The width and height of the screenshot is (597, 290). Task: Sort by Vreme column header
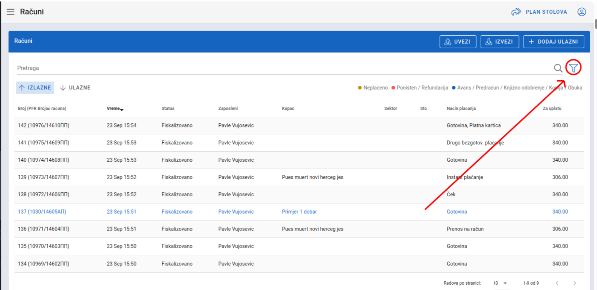[x=115, y=108]
